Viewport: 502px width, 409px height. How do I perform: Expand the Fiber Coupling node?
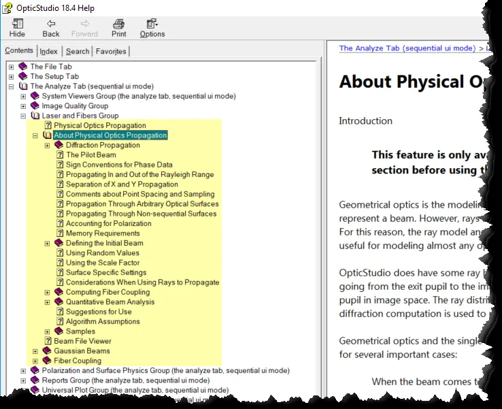35,361
